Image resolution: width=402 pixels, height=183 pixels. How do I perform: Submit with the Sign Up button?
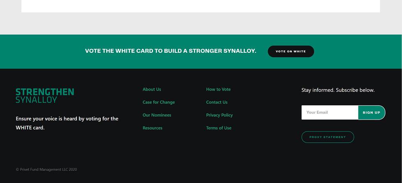click(x=372, y=113)
